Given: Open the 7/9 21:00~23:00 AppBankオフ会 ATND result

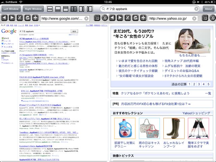Looking at the screenshot, I should (42, 77).
